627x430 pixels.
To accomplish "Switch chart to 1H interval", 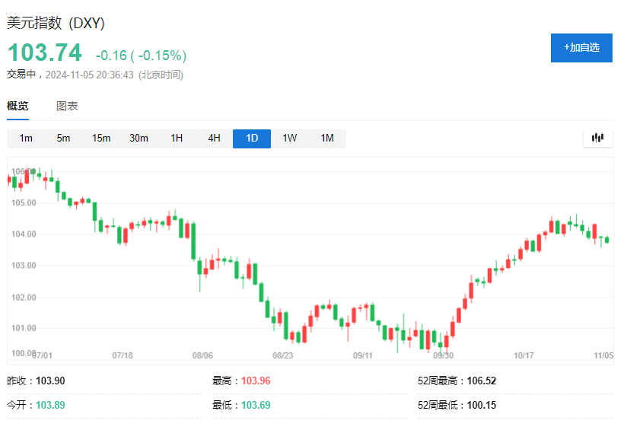I will (177, 139).
